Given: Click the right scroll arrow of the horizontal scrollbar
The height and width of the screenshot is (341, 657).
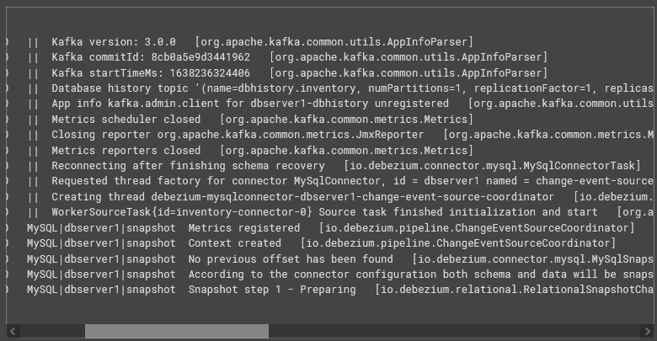Looking at the screenshot, I should (x=646, y=332).
